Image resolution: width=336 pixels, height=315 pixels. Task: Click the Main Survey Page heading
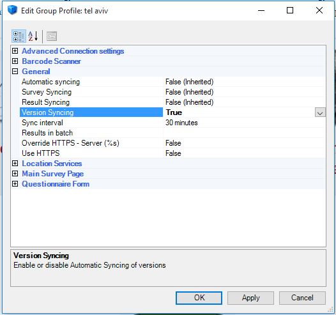(x=53, y=174)
